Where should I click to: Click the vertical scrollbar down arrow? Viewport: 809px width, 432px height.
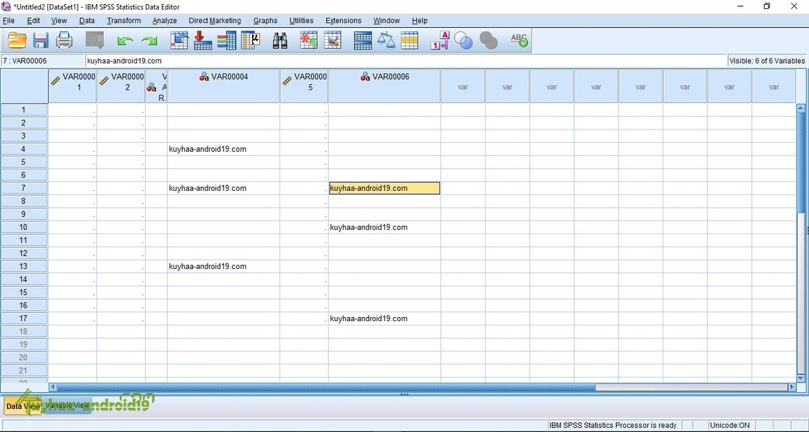801,378
